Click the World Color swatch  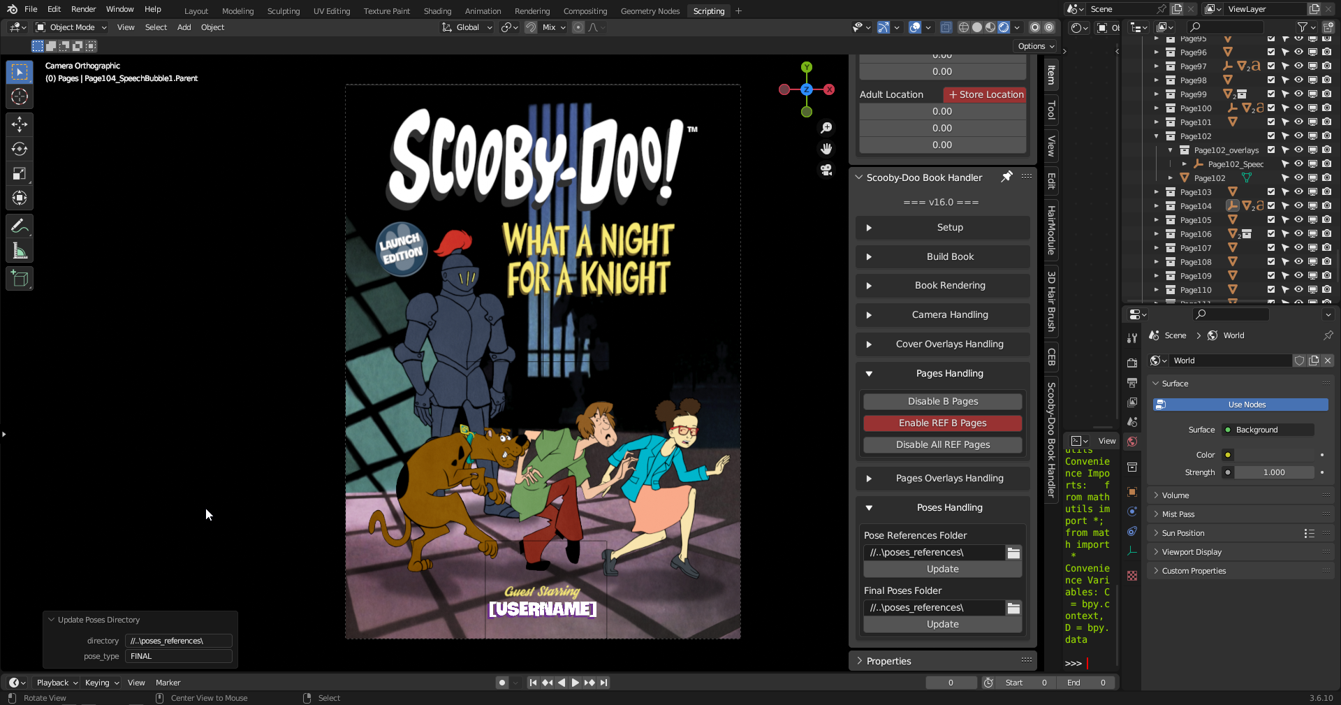click(x=1275, y=455)
